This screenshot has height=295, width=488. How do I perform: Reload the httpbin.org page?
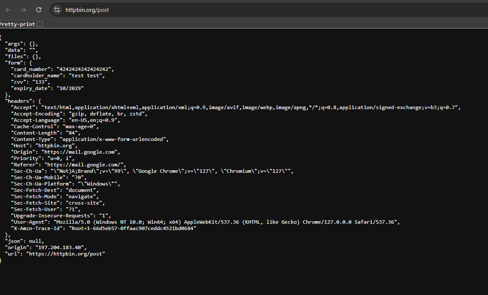coord(38,9)
